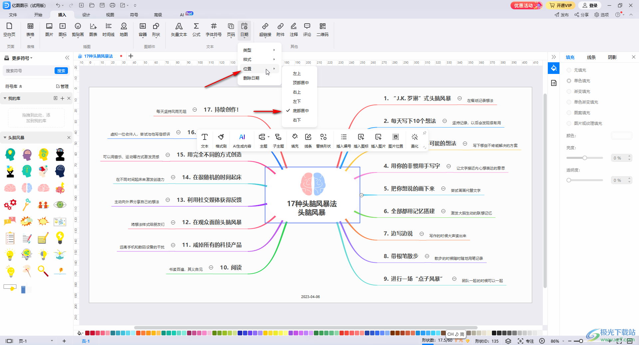639x345 pixels.
Task: Insert a hyperlink (超链接)
Action: 265,30
